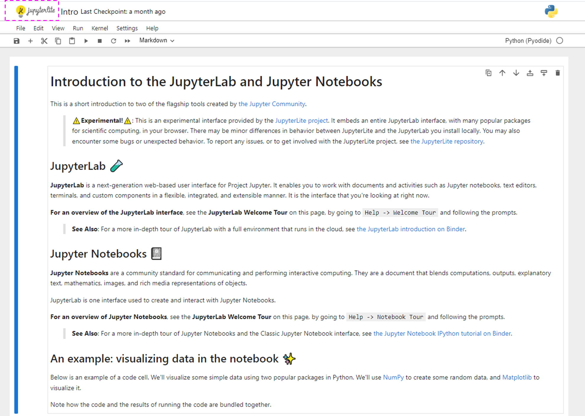Open the Run menu

click(78, 28)
